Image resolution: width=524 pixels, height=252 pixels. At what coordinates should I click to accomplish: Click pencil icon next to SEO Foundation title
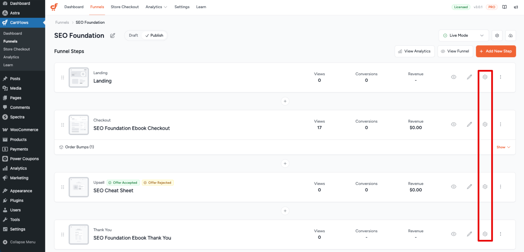tap(112, 36)
